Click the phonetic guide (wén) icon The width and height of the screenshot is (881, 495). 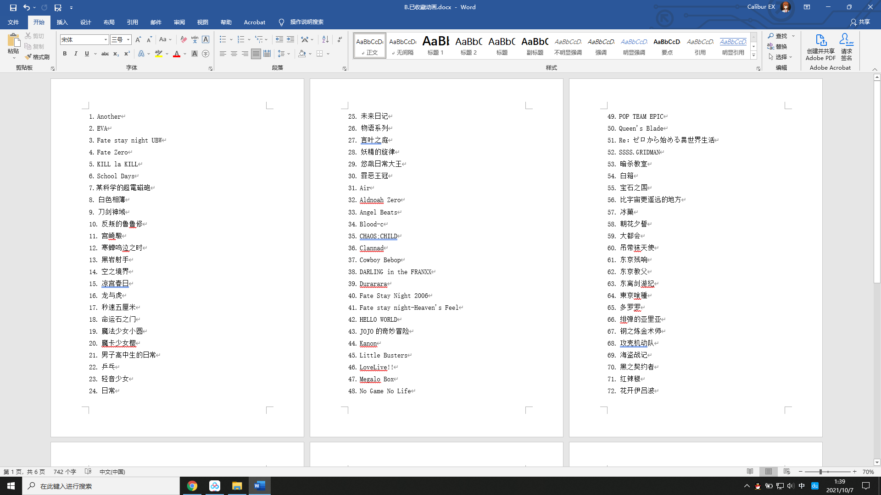coord(195,40)
